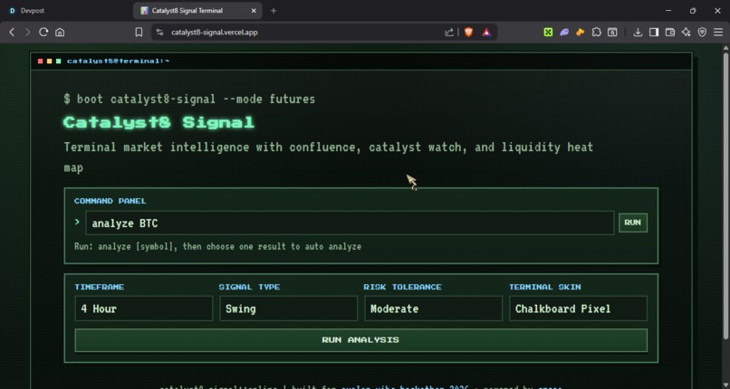Minimize the browser window
730x389 pixels.
[x=668, y=11]
